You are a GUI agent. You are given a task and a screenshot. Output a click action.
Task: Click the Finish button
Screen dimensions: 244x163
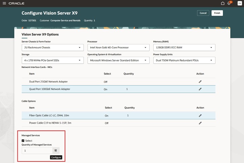pyautogui.click(x=217, y=13)
